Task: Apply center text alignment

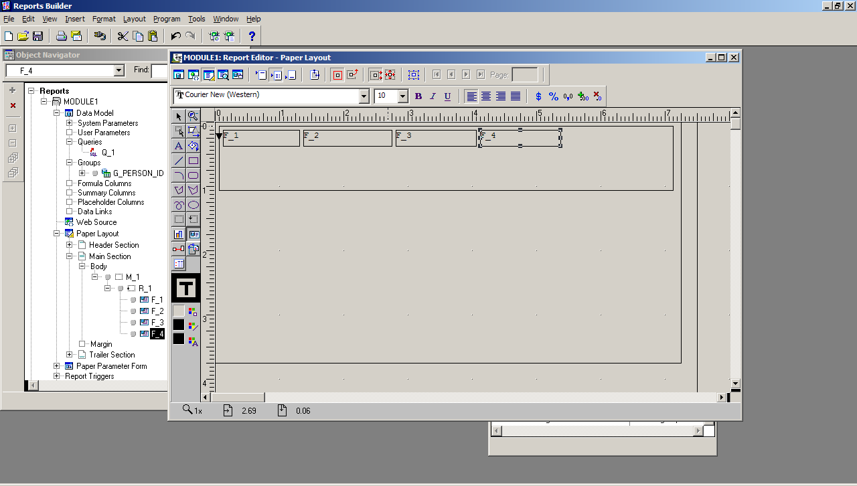Action: (486, 96)
